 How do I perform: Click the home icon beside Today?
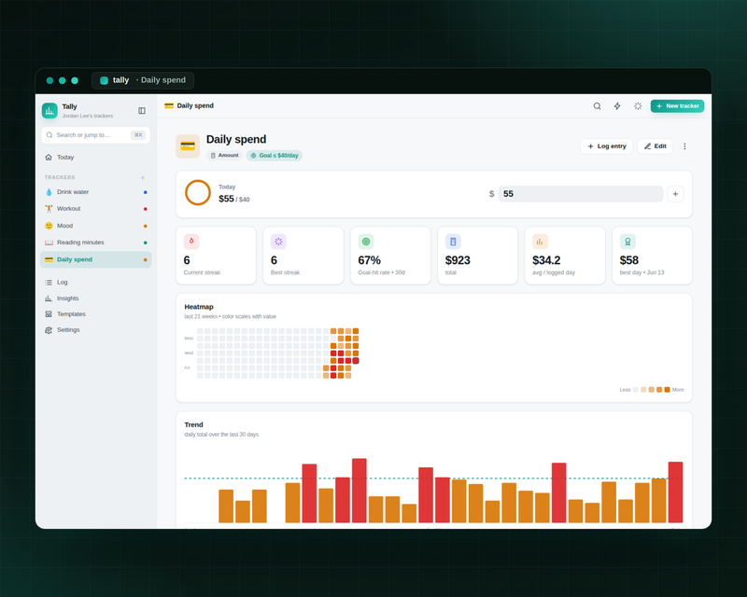tap(49, 157)
